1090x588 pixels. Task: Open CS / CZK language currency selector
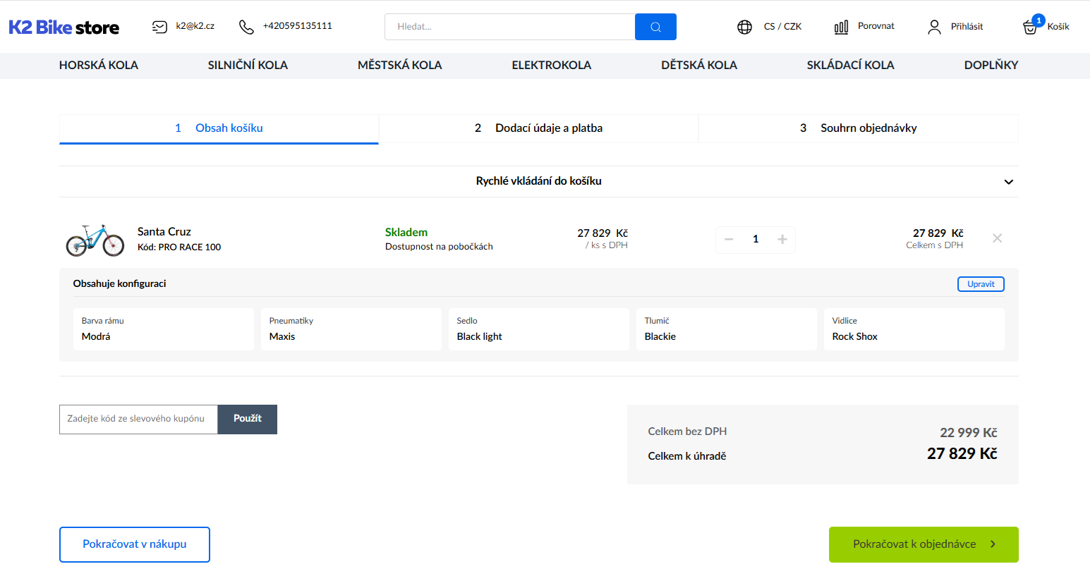pos(782,27)
